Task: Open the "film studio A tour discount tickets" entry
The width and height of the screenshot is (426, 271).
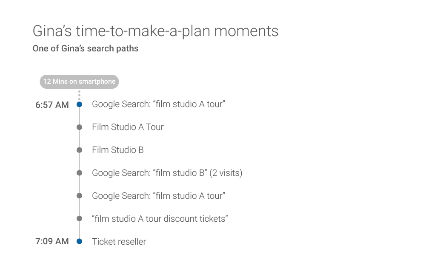Action: click(160, 219)
